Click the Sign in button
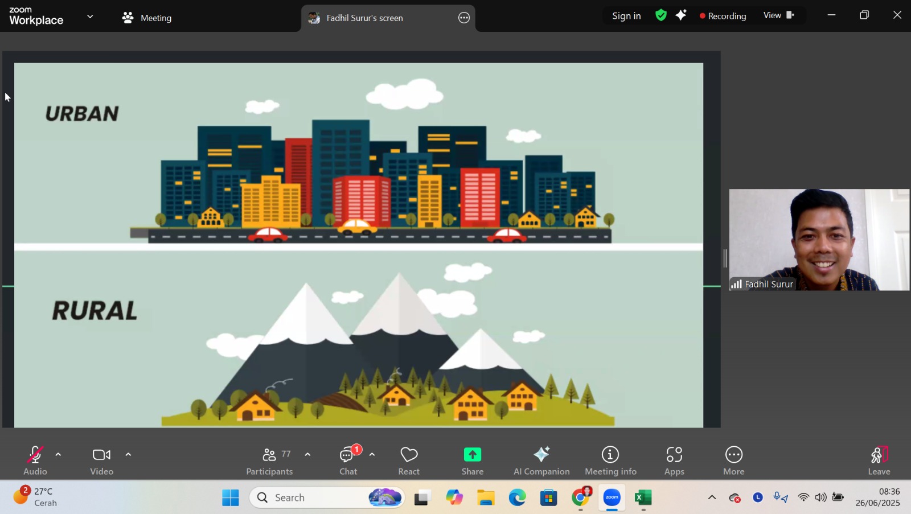The height and width of the screenshot is (514, 911). tap(626, 16)
